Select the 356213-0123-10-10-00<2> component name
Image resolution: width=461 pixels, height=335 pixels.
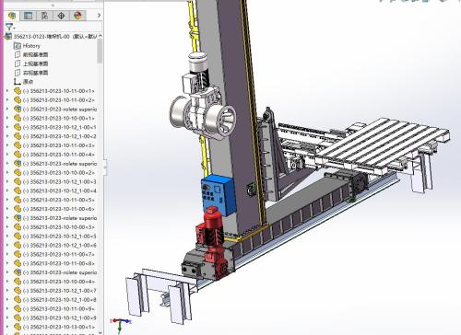[x=59, y=172]
